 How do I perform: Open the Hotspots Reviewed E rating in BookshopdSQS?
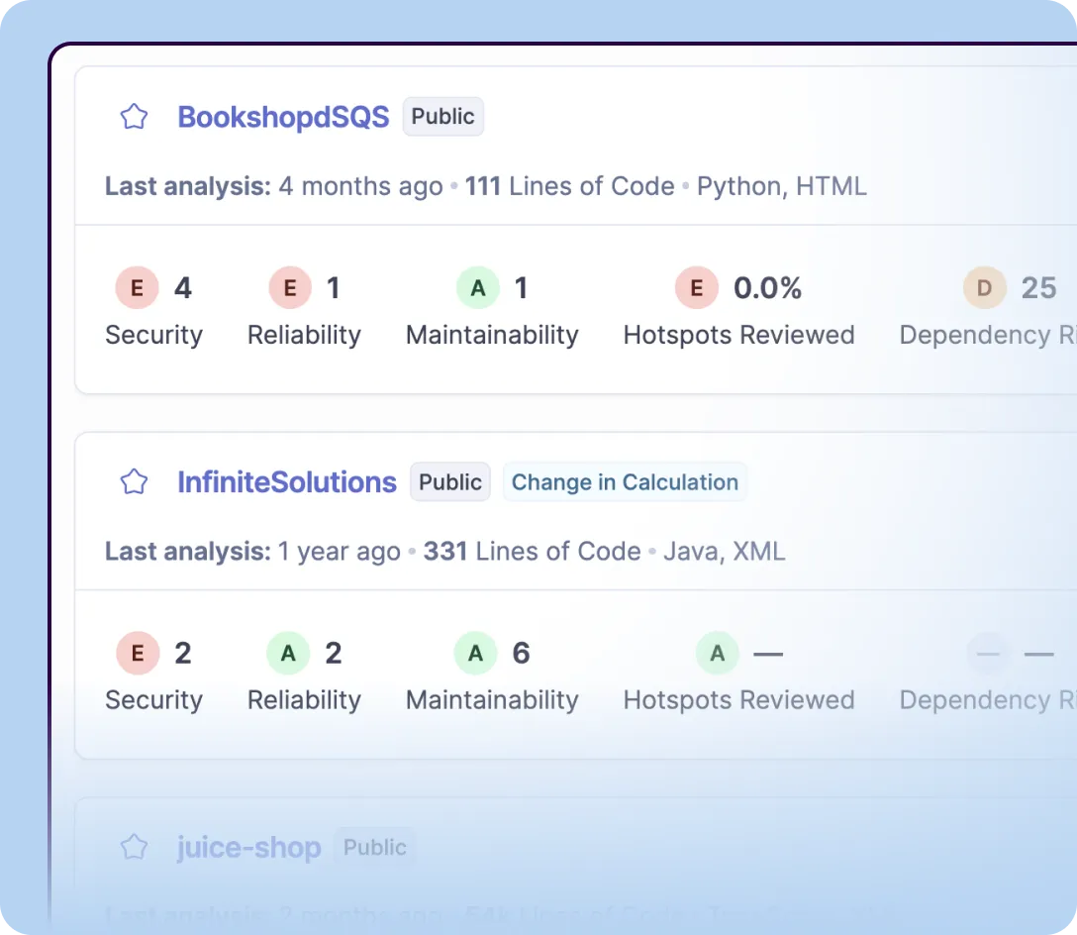coord(696,288)
